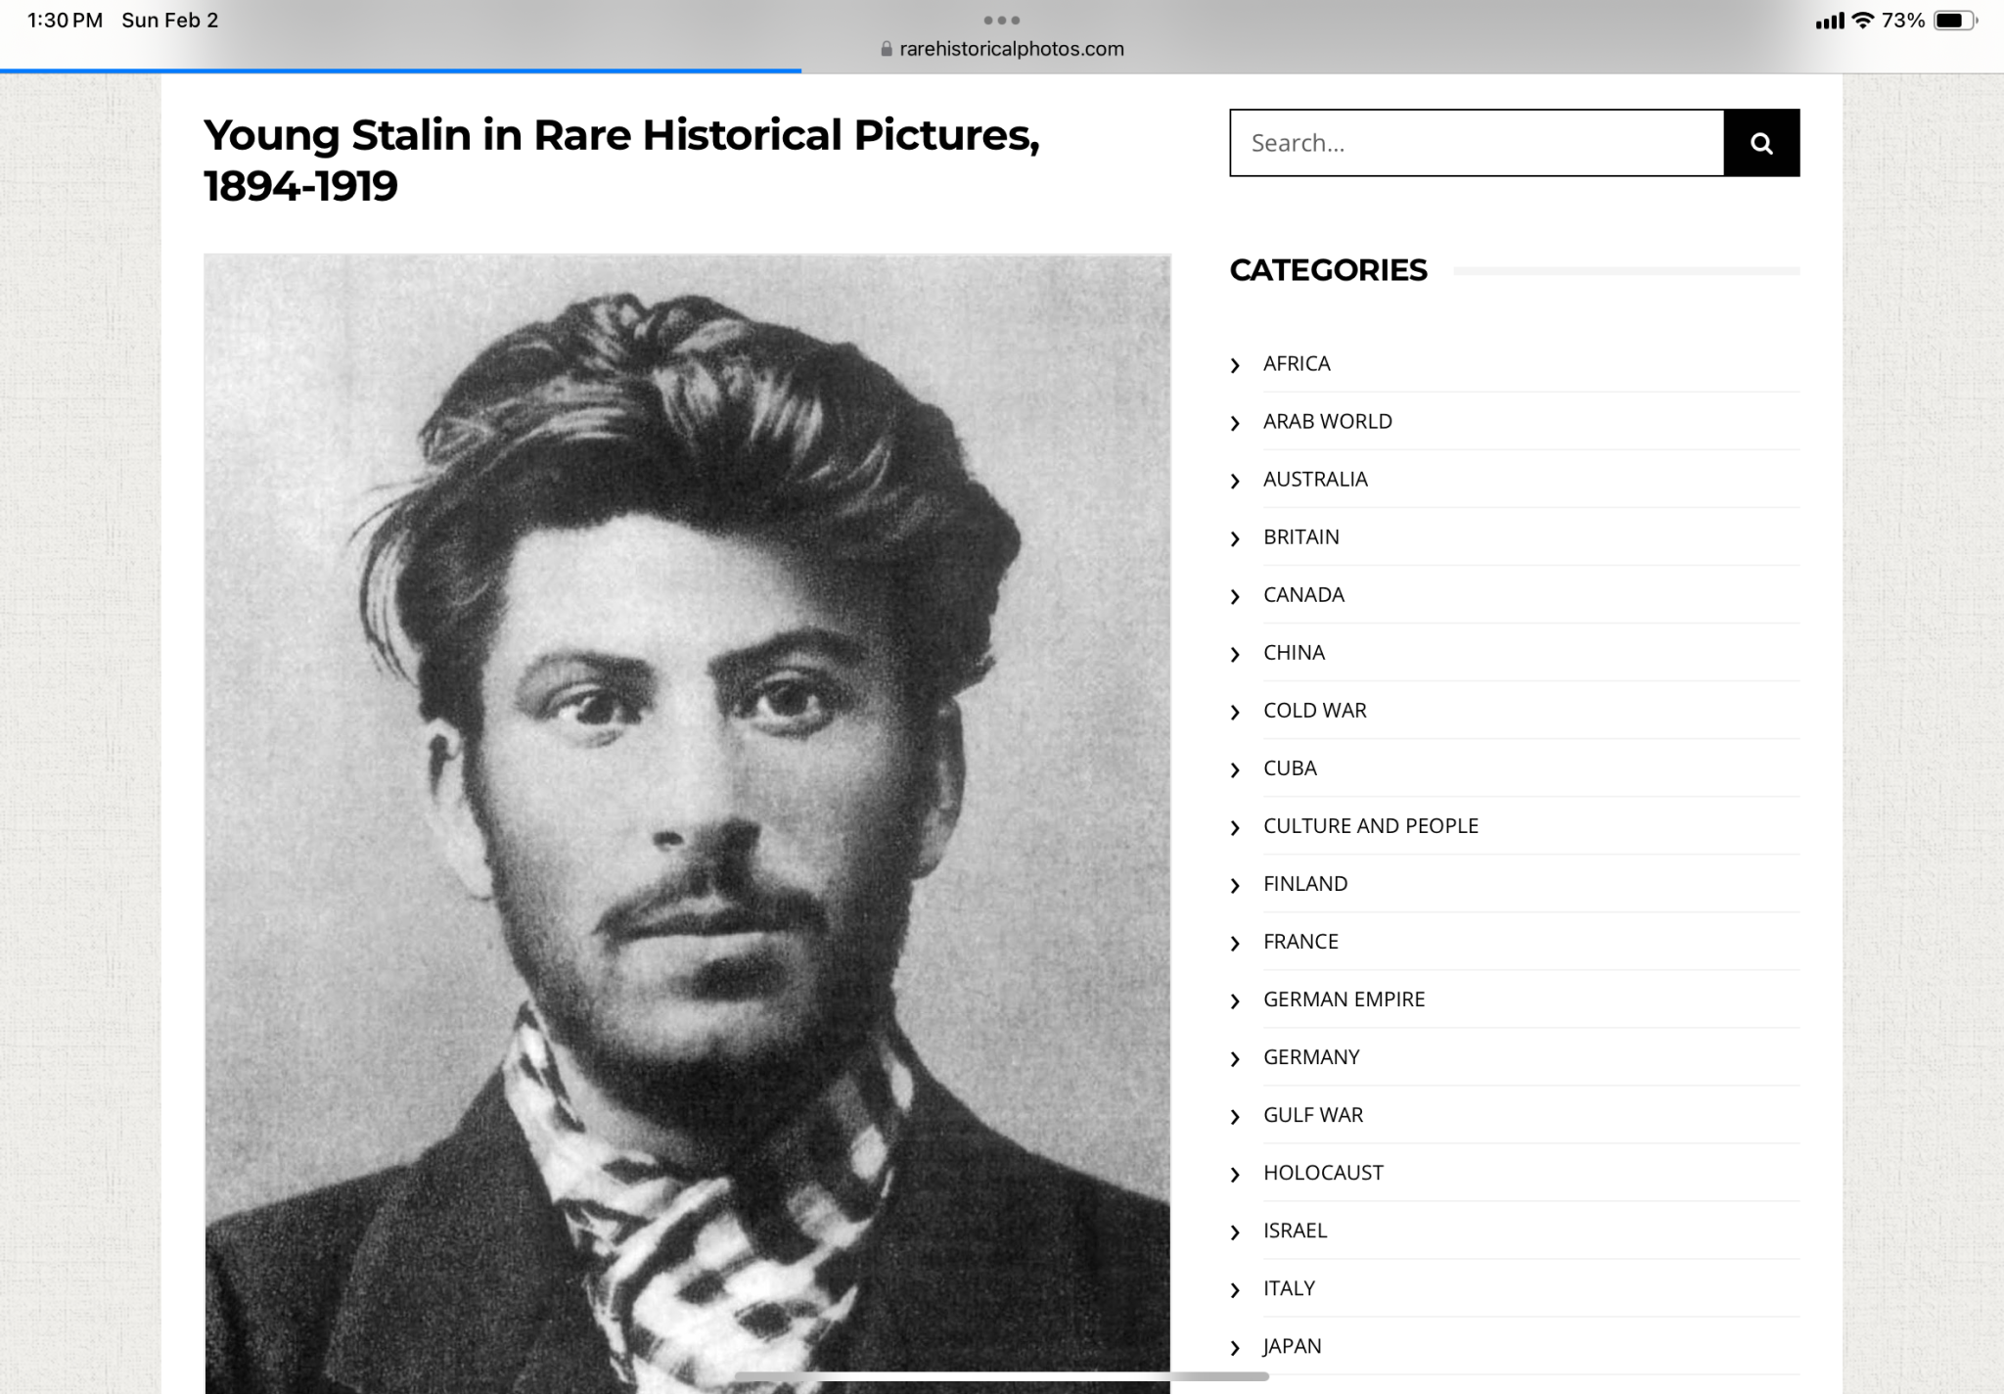The image size is (2004, 1394).
Task: Expand the COLD WAR category arrow
Action: (1235, 712)
